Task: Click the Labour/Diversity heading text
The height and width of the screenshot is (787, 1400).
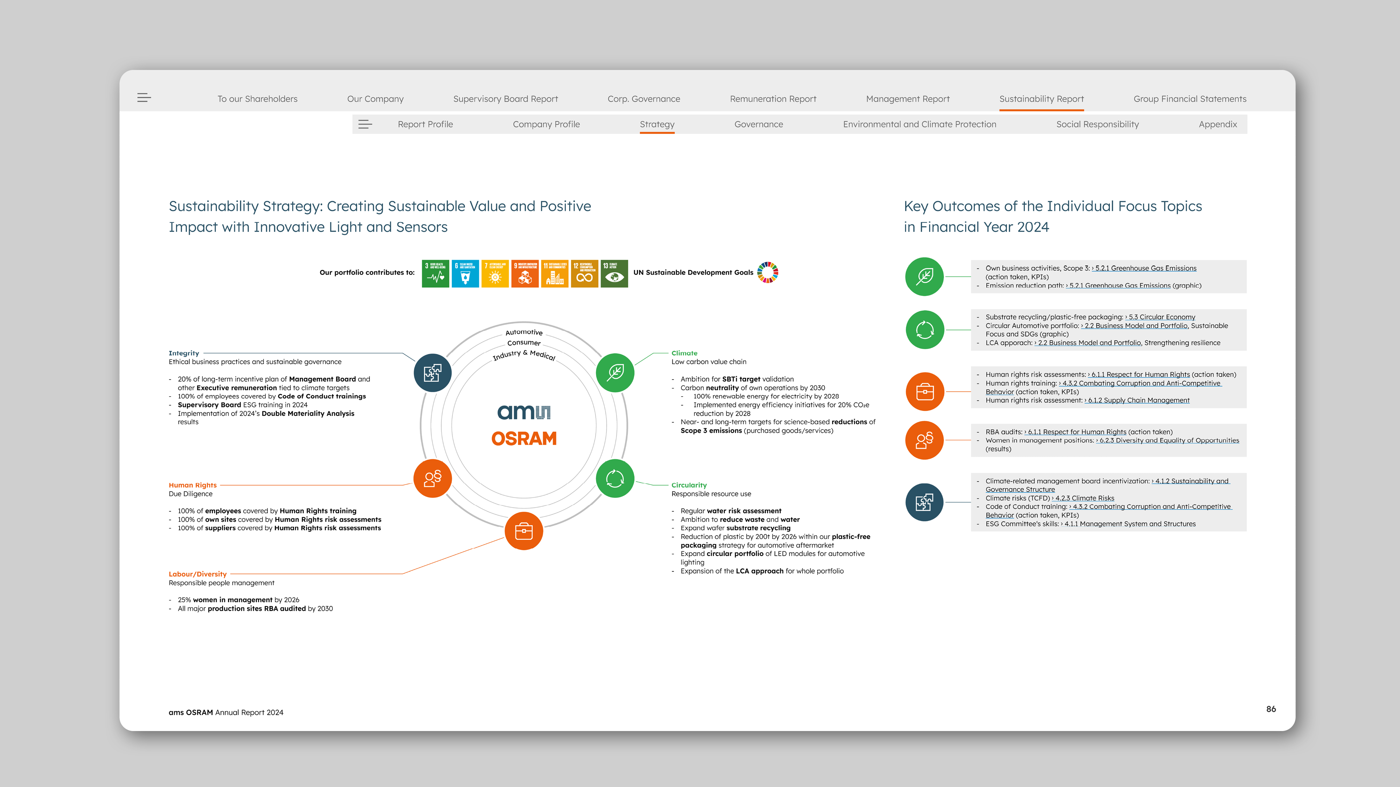Action: tap(197, 574)
